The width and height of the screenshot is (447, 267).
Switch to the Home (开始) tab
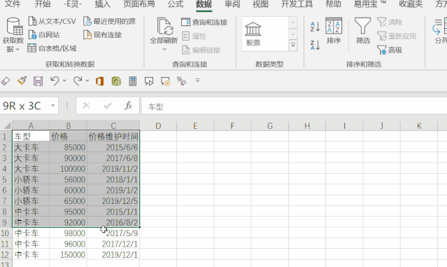pos(43,4)
